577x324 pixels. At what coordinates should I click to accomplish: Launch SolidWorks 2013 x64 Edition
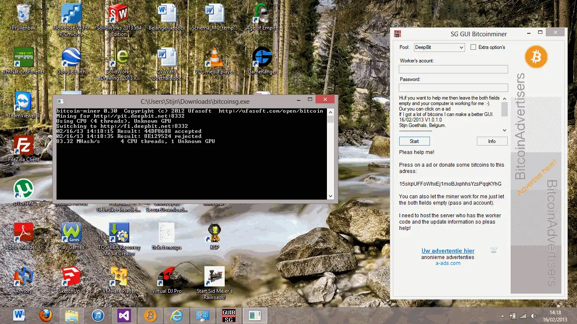tap(119, 19)
